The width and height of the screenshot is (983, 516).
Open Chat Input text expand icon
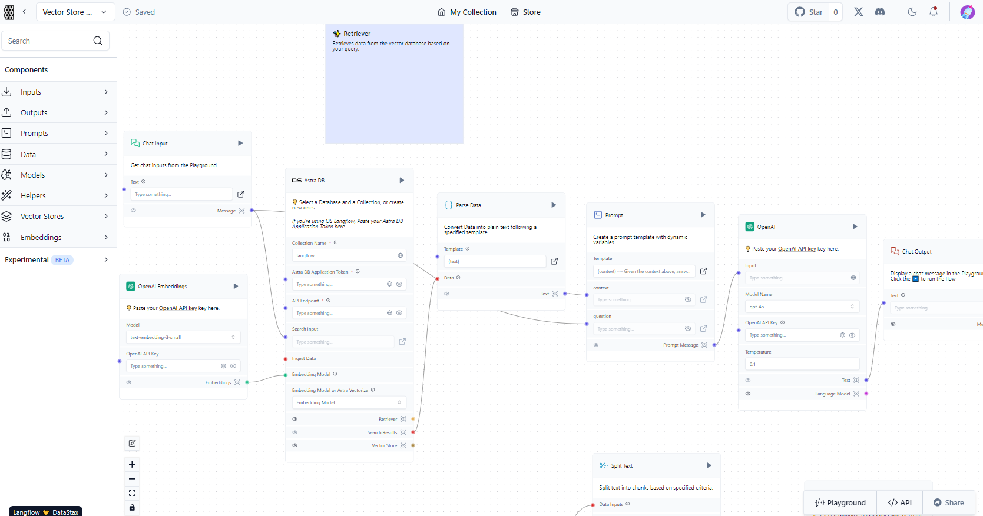point(241,194)
